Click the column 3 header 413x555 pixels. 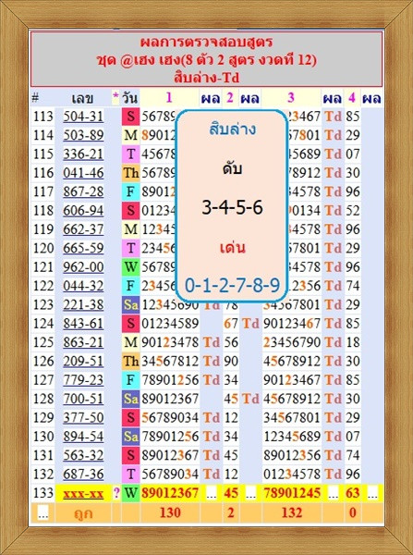[x=291, y=97]
